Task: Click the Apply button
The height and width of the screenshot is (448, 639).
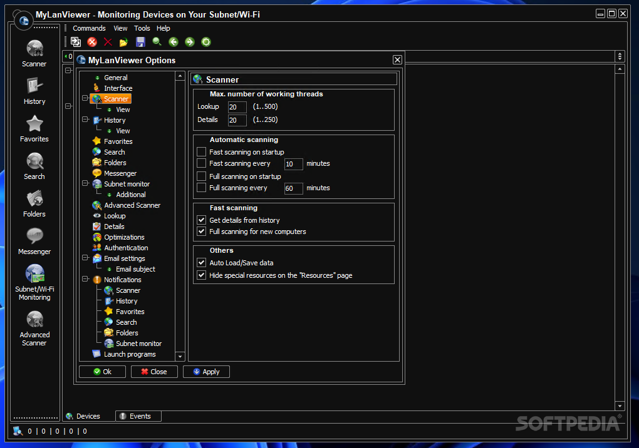Action: click(x=206, y=372)
